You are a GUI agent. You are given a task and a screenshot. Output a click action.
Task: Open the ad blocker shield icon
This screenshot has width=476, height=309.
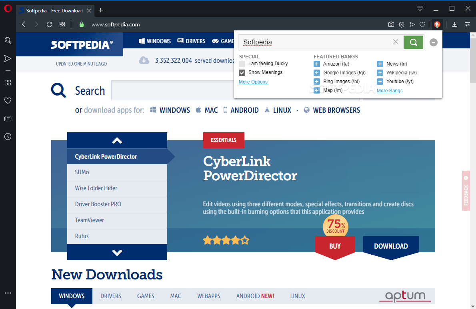click(401, 24)
